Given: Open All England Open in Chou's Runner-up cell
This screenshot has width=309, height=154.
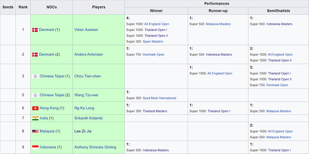Looking at the screenshot, I should point(220,73).
